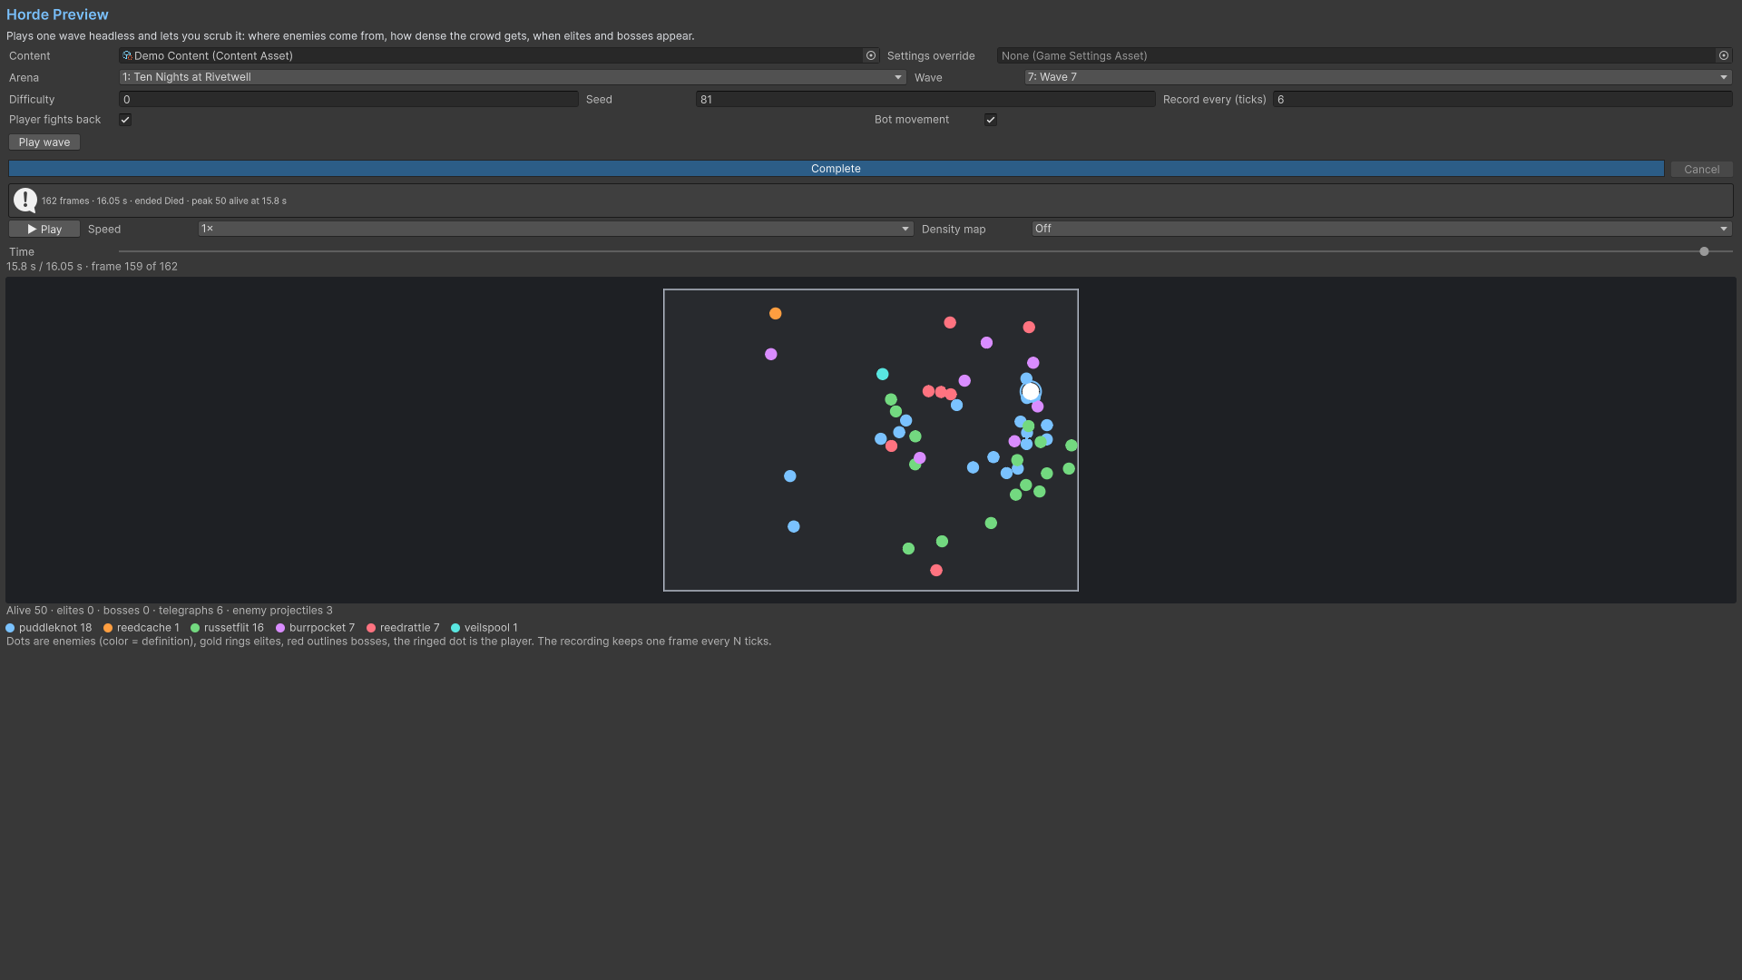This screenshot has width=1742, height=980.
Task: Click the orange reedcache enemy dot
Action: tap(775, 313)
